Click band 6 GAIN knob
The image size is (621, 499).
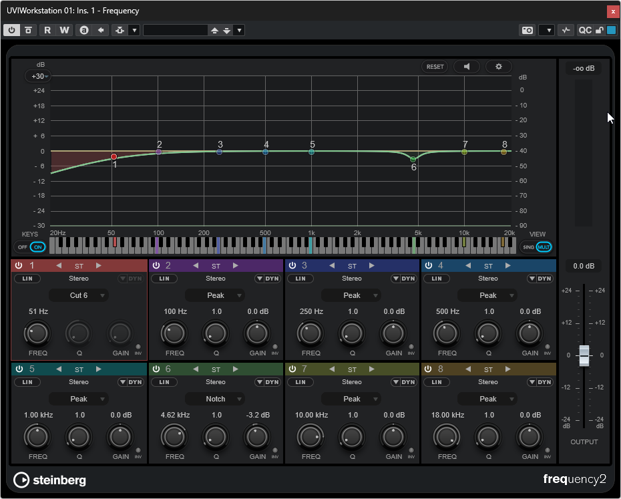(x=257, y=437)
